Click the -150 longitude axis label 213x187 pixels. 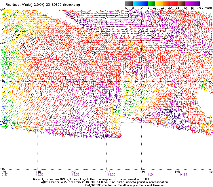[x=3, y=172]
